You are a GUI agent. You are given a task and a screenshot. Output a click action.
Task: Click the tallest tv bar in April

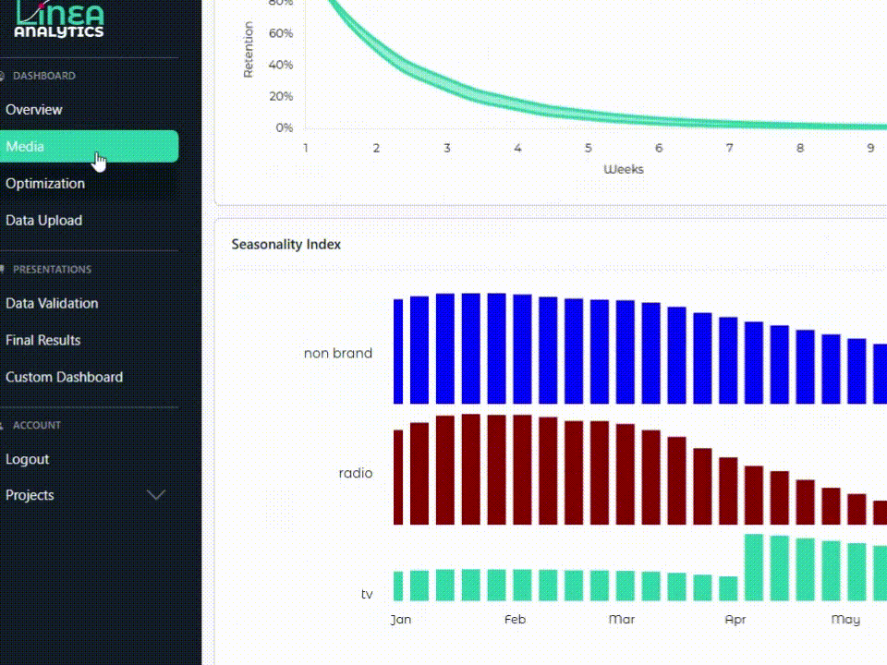753,567
